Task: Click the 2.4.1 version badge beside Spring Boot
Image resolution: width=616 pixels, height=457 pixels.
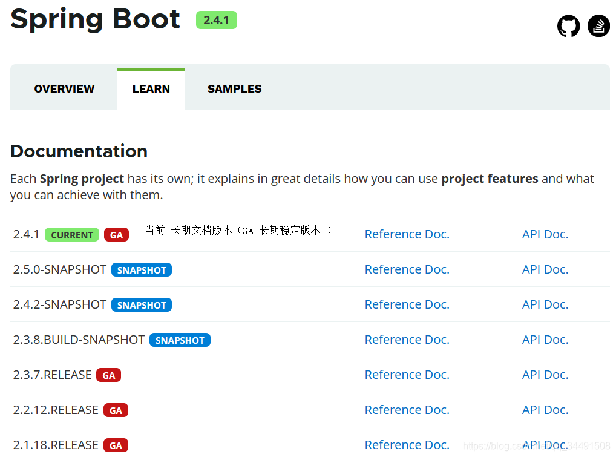Action: [x=217, y=20]
